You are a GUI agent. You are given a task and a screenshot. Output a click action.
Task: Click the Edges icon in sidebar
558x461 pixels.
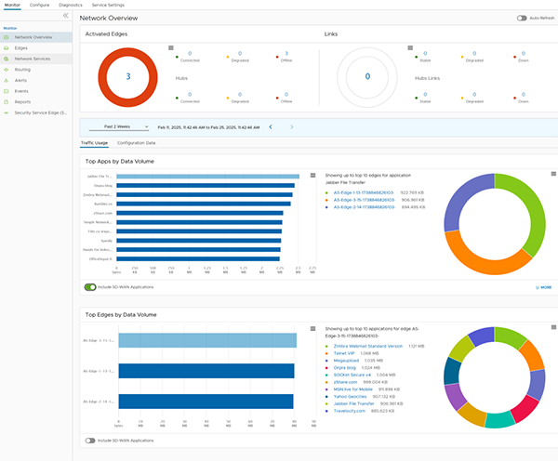point(7,47)
